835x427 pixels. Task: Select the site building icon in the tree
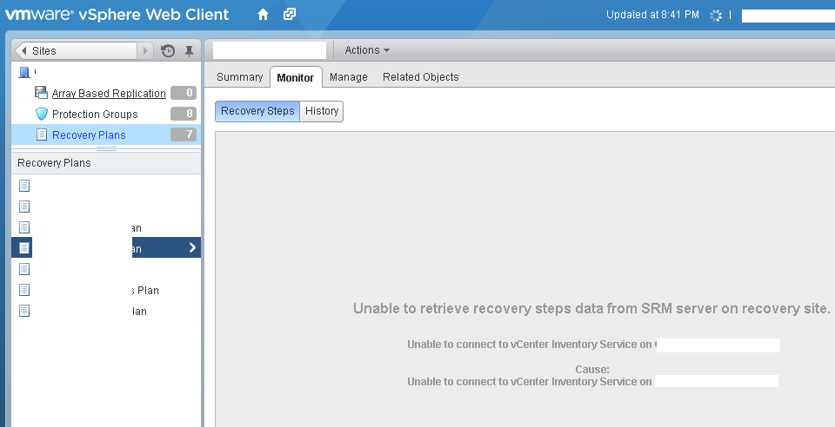(24, 72)
